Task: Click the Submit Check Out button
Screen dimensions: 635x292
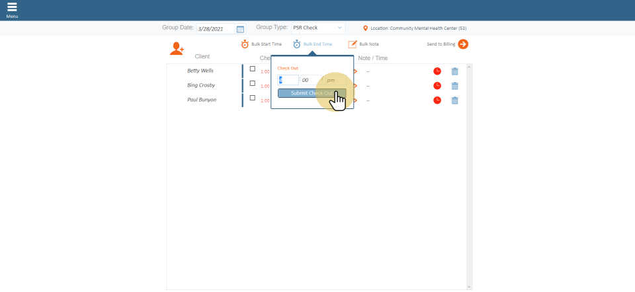Action: pos(312,93)
